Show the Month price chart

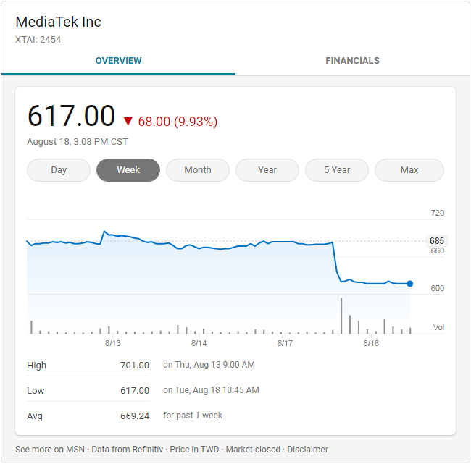(x=198, y=170)
